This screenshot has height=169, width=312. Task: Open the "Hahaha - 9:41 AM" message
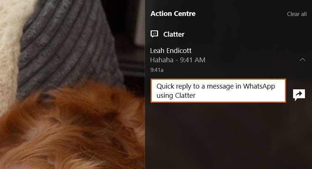pos(177,60)
